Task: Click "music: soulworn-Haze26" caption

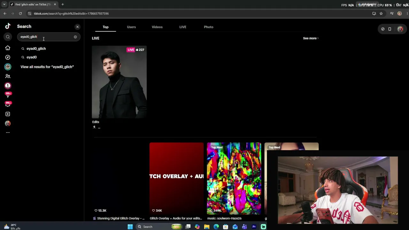Action: 224,218
